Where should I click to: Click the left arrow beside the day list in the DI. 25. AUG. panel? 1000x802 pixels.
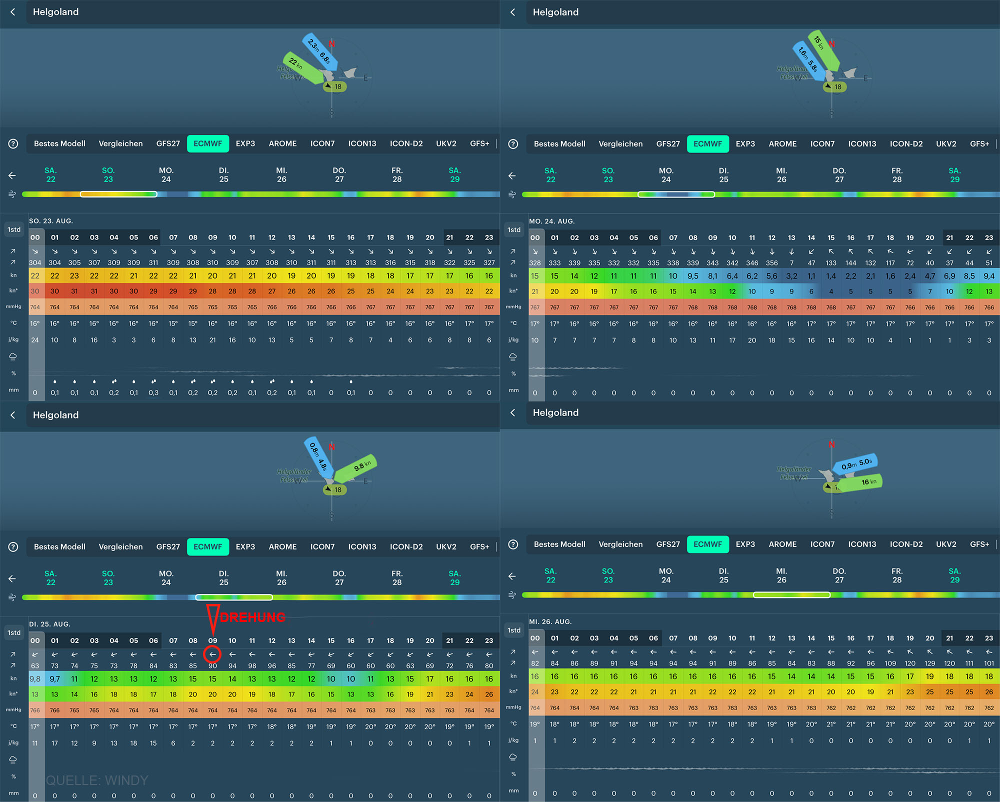[x=12, y=578]
